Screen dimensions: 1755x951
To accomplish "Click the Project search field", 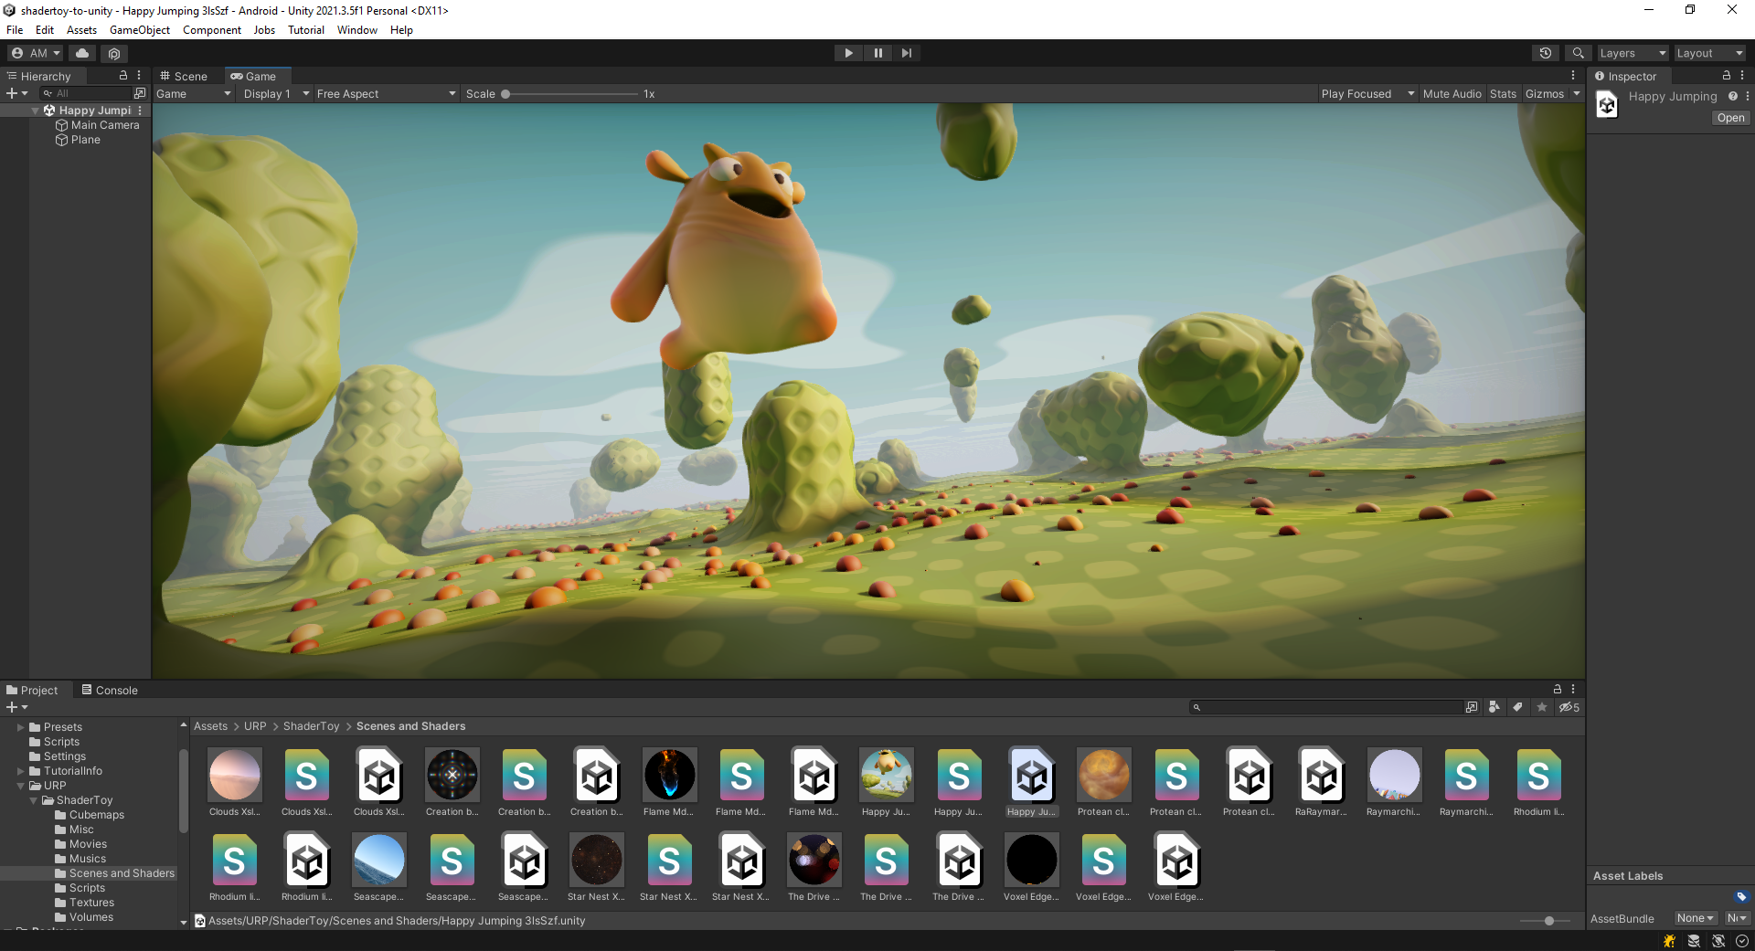I will pyautogui.click(x=1326, y=707).
